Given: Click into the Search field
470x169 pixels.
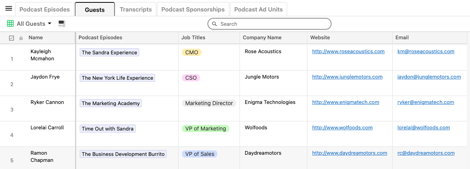Looking at the screenshot, I should click(x=274, y=24).
